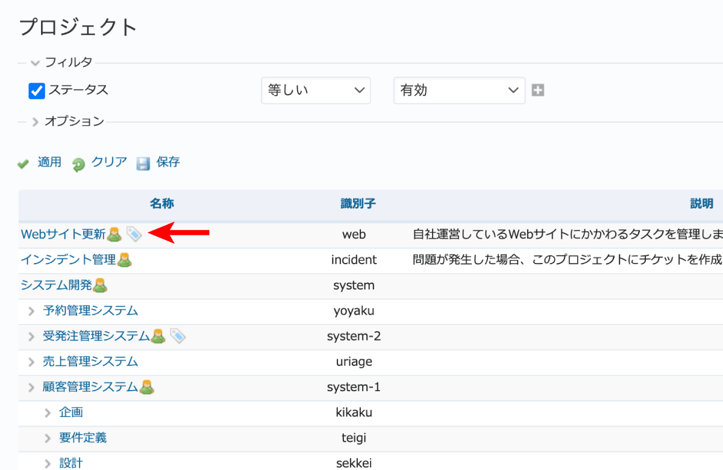Click the plus icon to add a filter value

coord(538,90)
